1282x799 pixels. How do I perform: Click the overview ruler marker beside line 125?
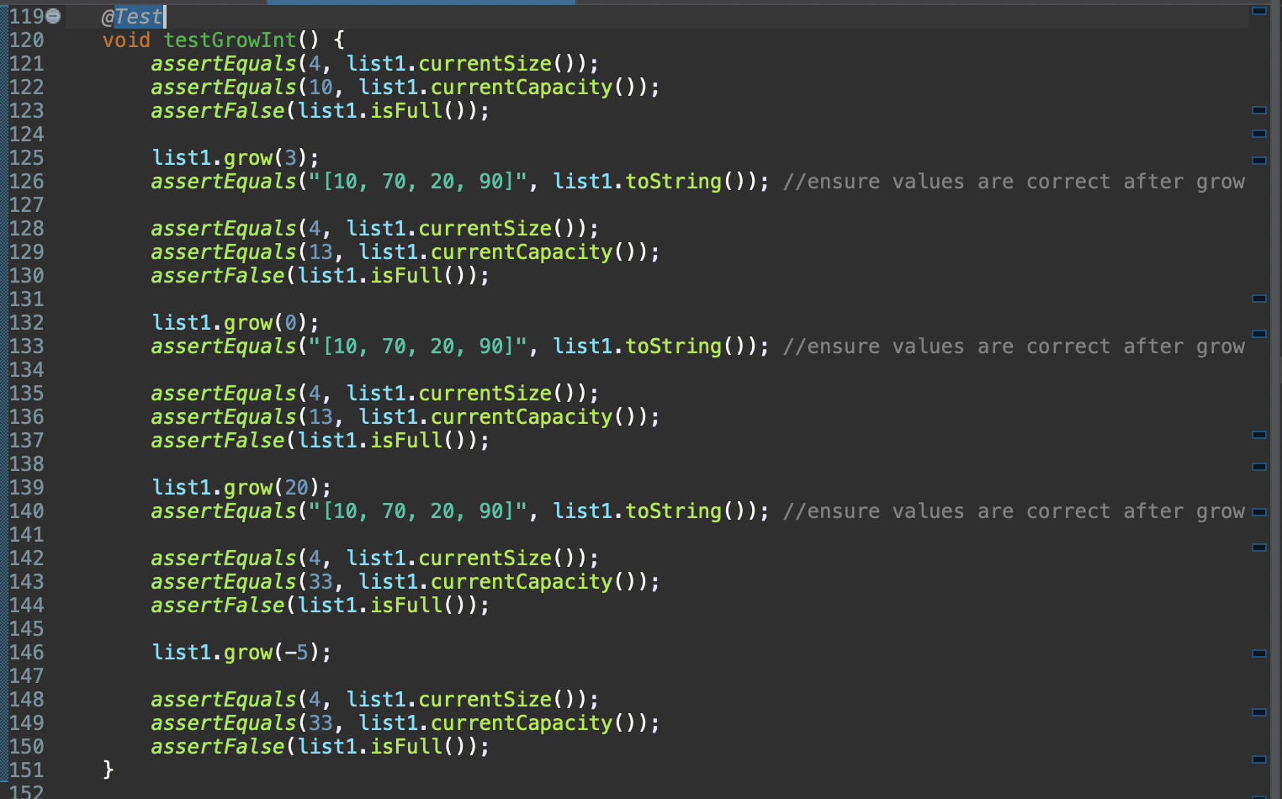(x=1259, y=157)
